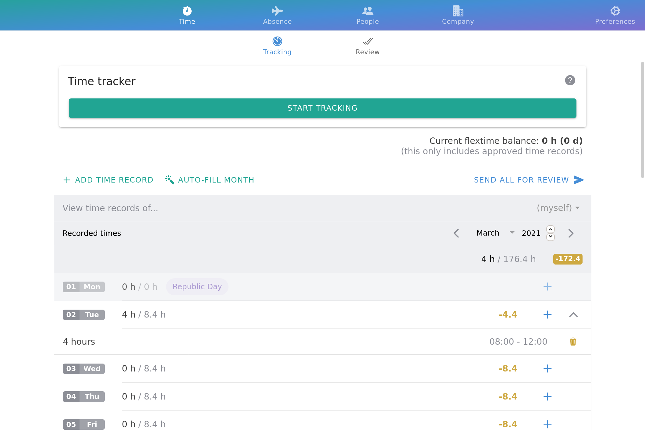Click the 04 Thu date badge
This screenshot has width=645, height=430.
coord(83,396)
